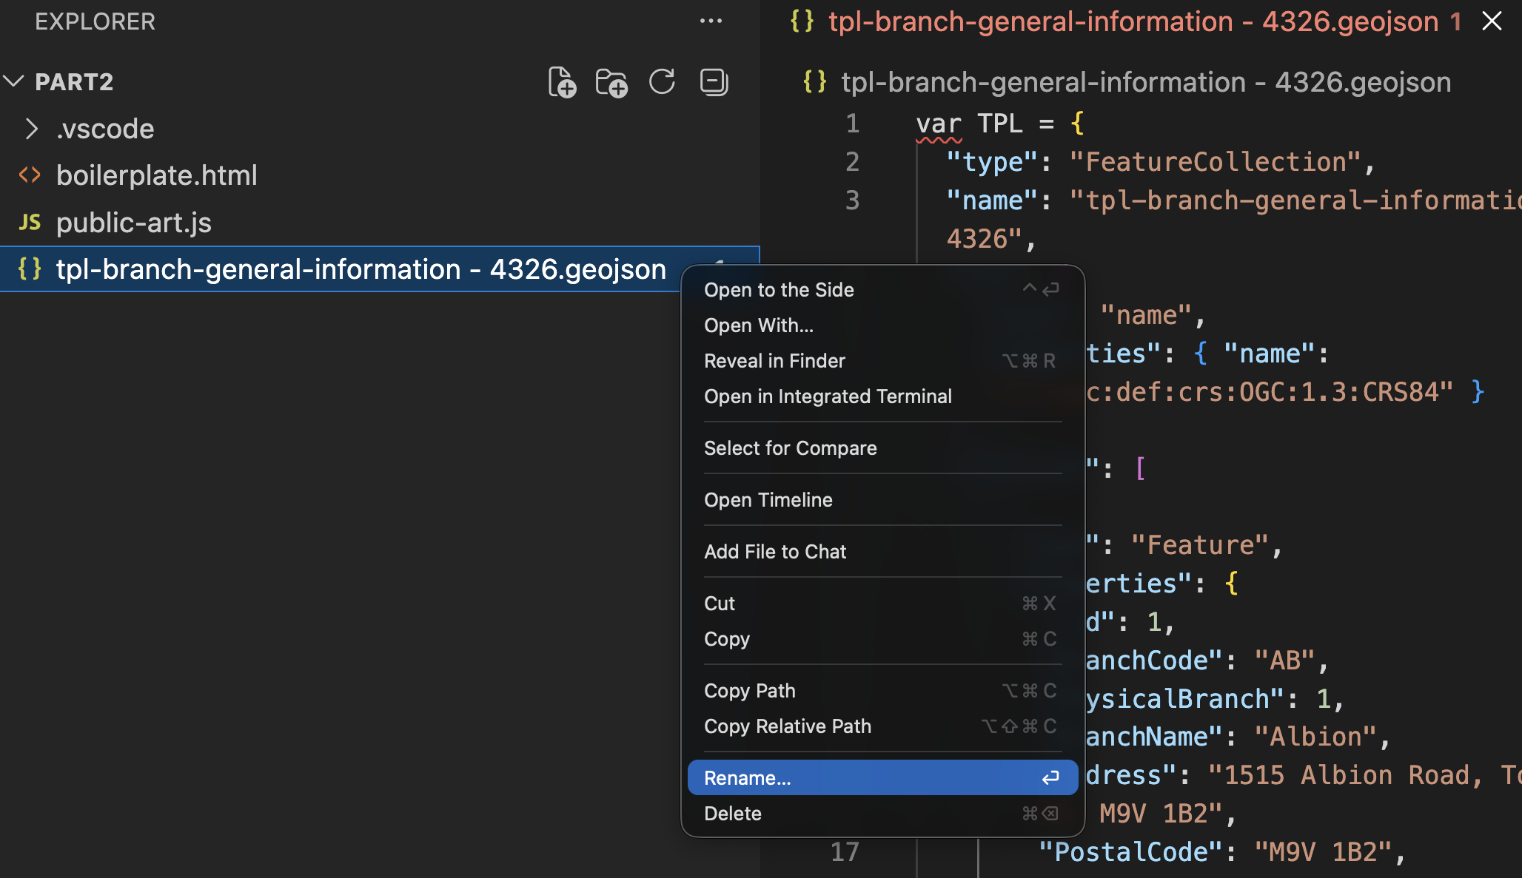Choose Select for Compare
The image size is (1522, 878).
click(x=882, y=448)
